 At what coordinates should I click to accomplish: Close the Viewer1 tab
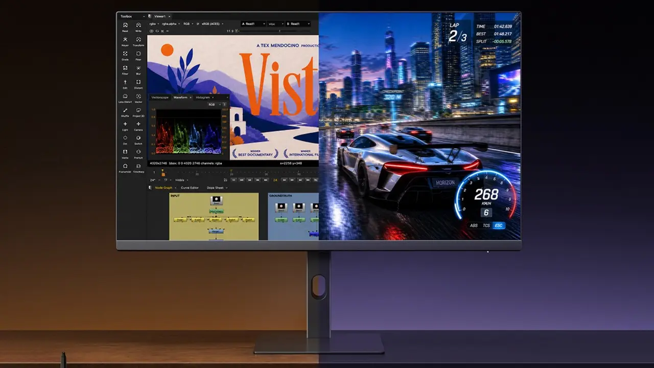tap(170, 16)
